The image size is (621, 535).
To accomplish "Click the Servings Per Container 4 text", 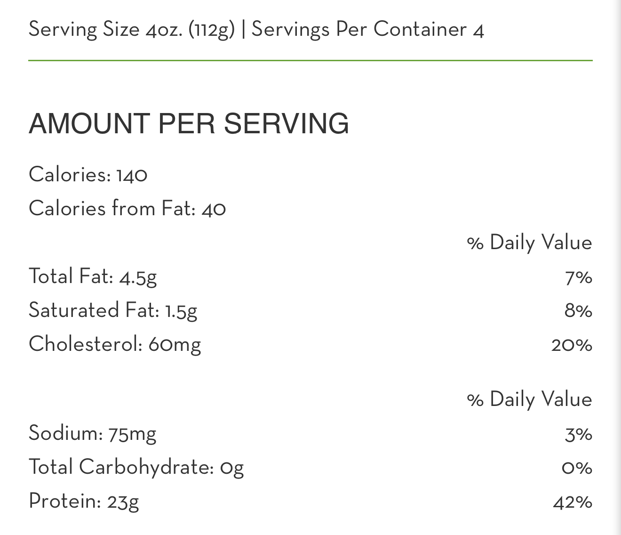I will (x=367, y=30).
